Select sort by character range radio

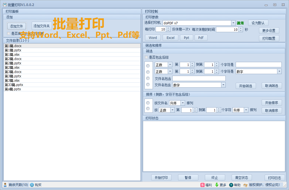coord(148,109)
